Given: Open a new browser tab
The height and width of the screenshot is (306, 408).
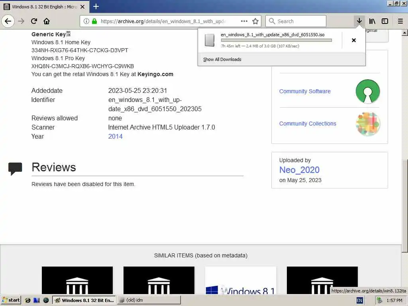Looking at the screenshot, I should pyautogui.click(x=96, y=6).
